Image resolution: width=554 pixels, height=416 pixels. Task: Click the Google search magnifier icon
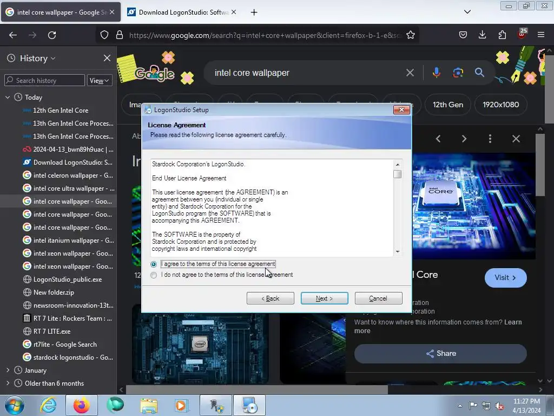pyautogui.click(x=479, y=73)
